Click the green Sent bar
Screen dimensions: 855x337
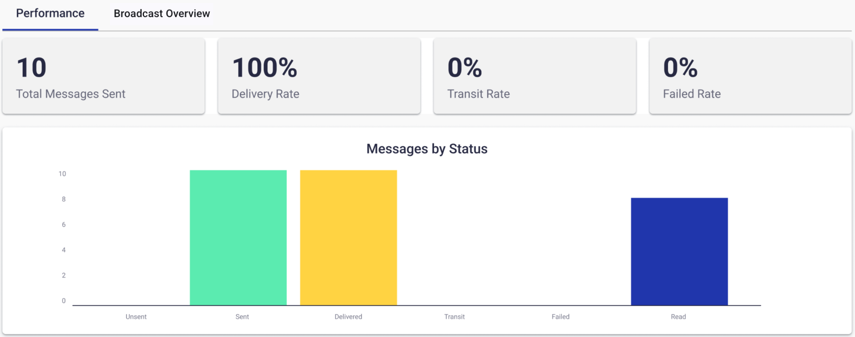[238, 238]
